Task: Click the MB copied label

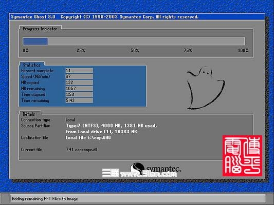Action: coord(30,83)
